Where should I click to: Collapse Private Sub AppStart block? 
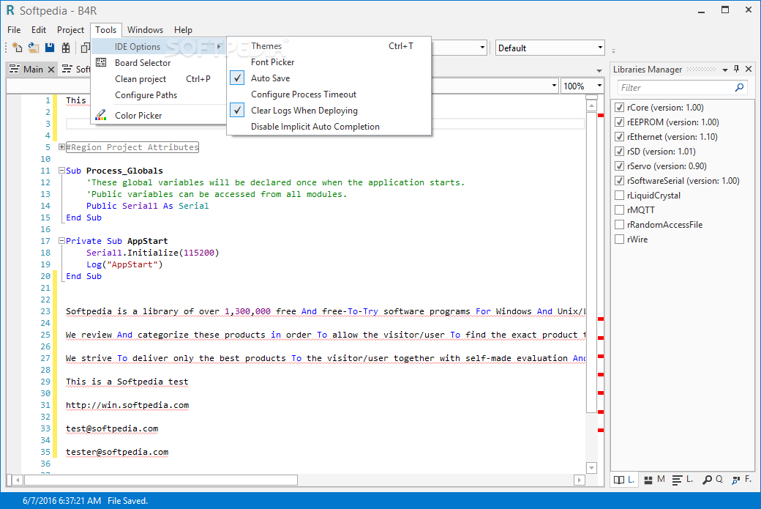pyautogui.click(x=61, y=240)
